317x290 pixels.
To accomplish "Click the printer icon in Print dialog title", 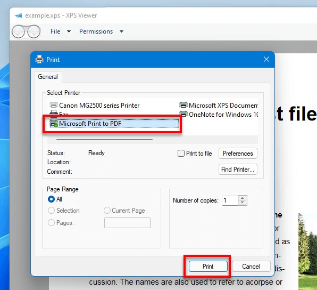I will click(x=39, y=59).
